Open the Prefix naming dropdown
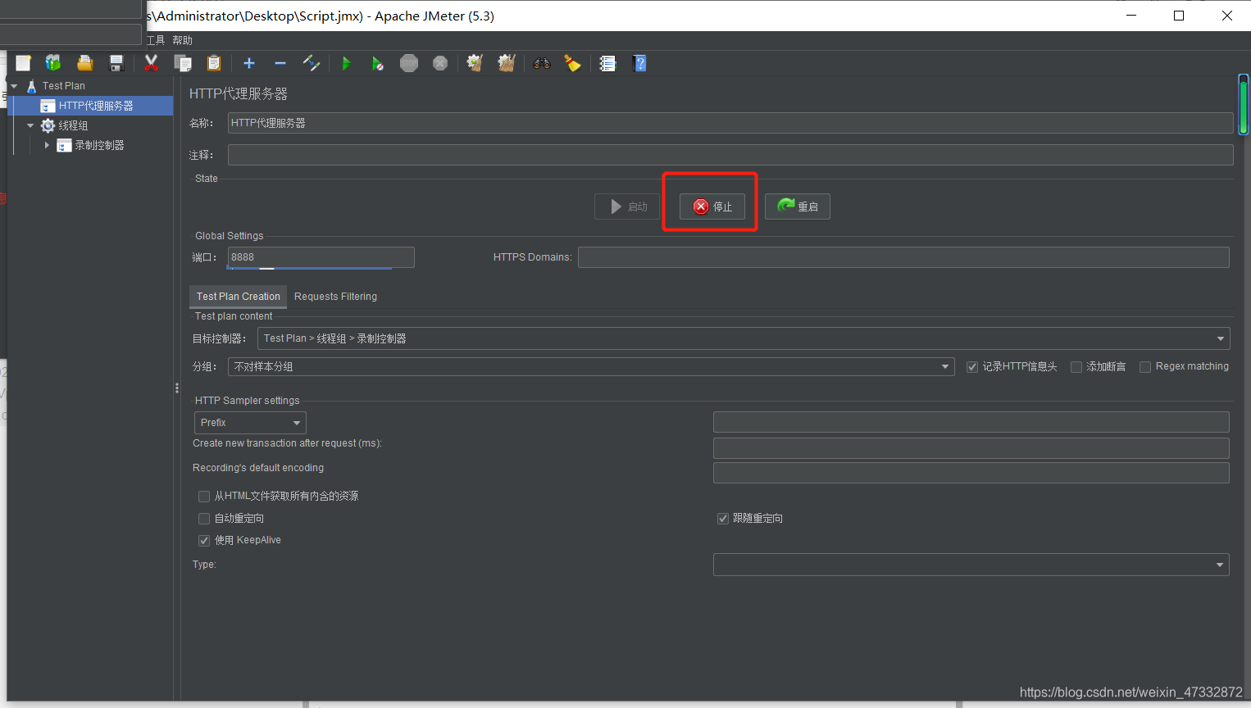1251x708 pixels. pyautogui.click(x=250, y=423)
